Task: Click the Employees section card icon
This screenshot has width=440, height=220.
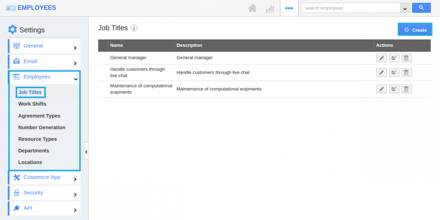Action: pos(17,77)
